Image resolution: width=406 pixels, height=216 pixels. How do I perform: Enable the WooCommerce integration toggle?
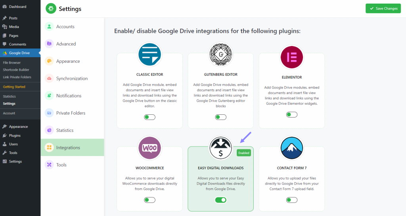[149, 200]
